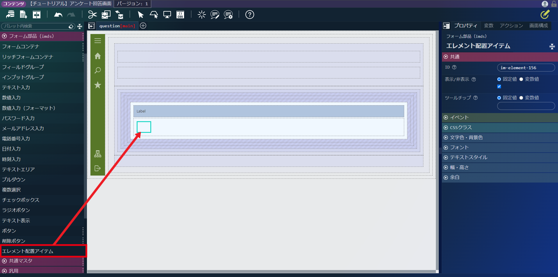Click the fit-width arrows icon

click(x=37, y=15)
